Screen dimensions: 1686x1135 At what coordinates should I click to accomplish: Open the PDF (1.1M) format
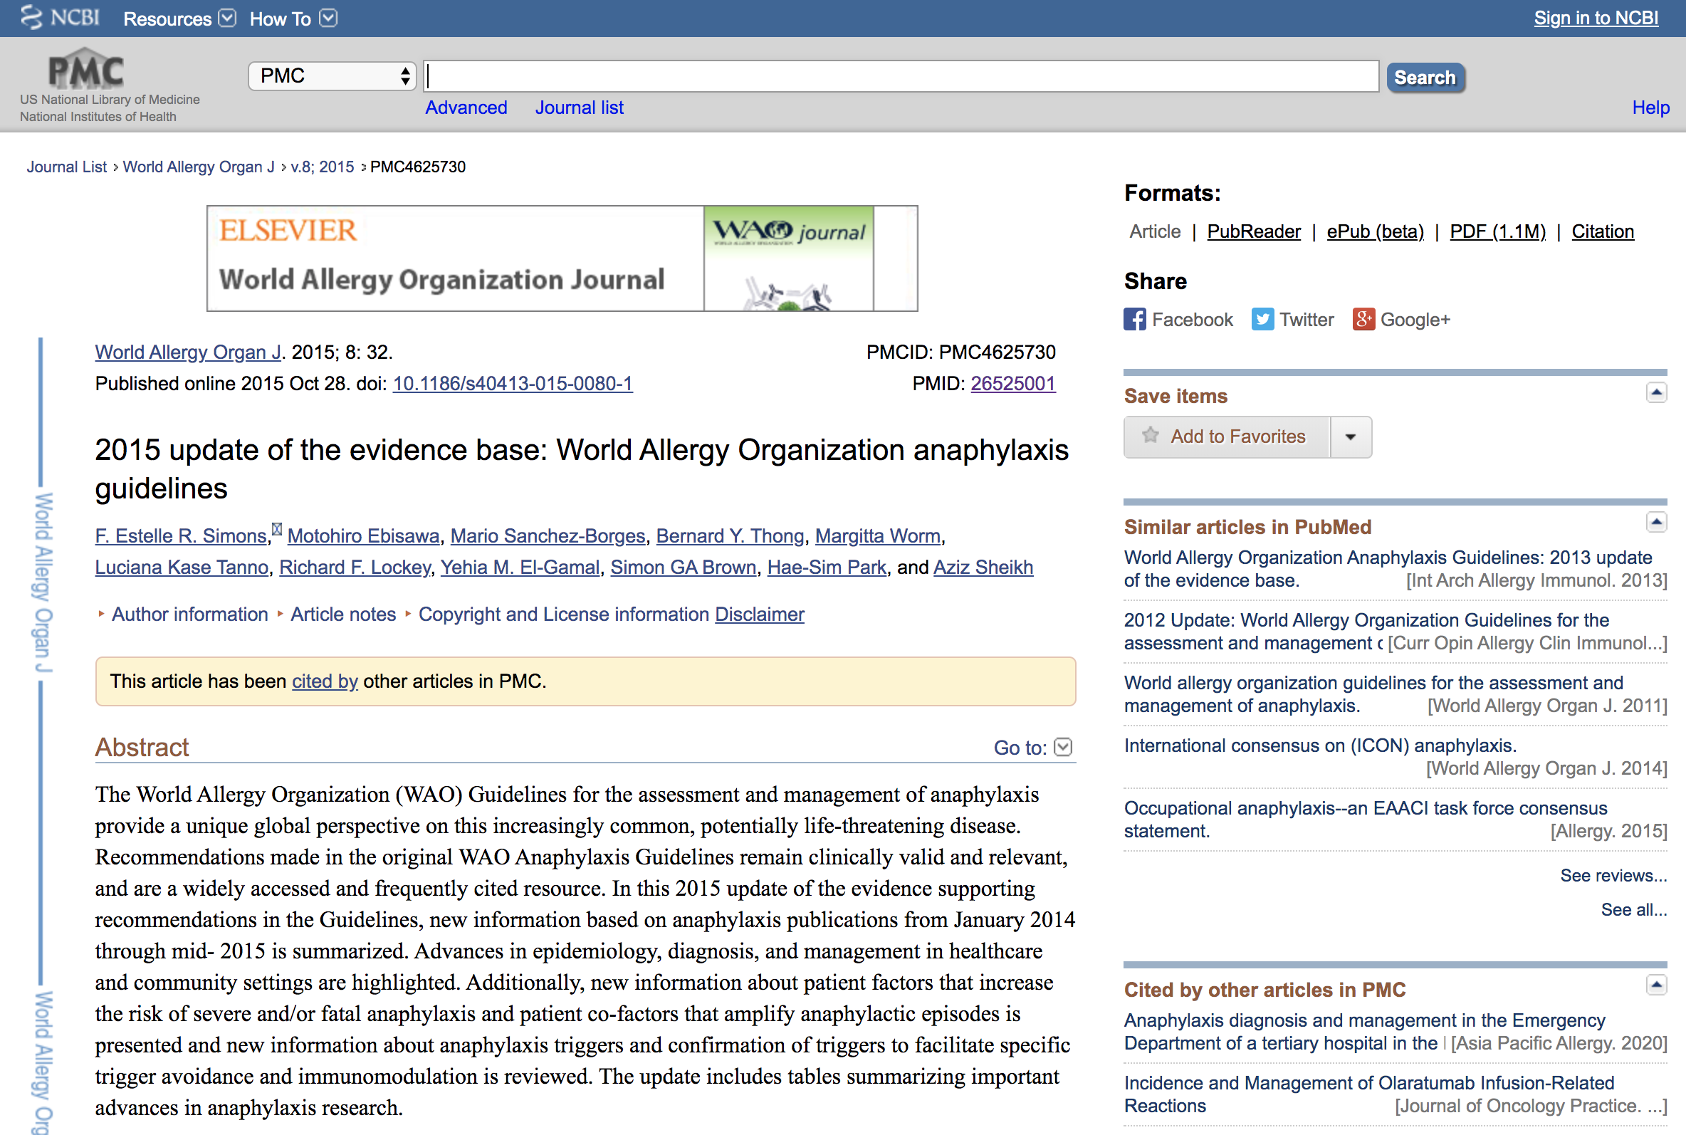(1497, 231)
